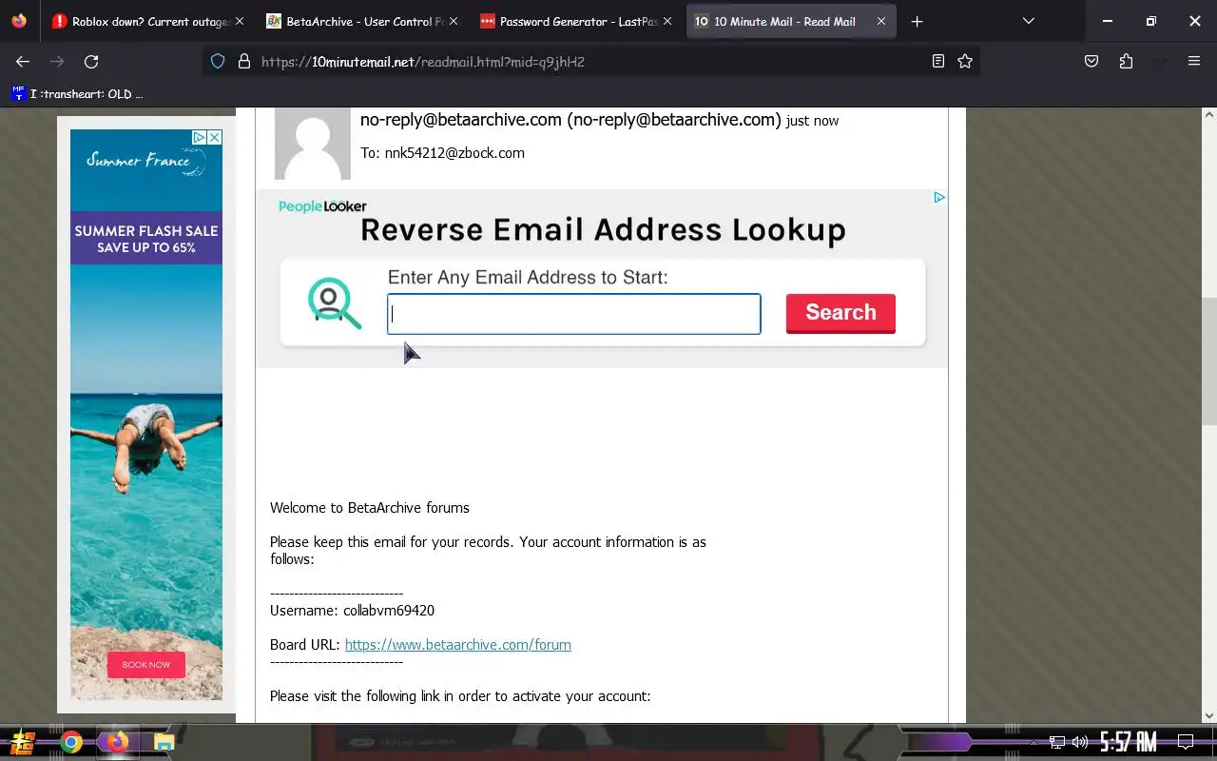
Task: Toggle reader view icon in address bar
Action: click(938, 61)
